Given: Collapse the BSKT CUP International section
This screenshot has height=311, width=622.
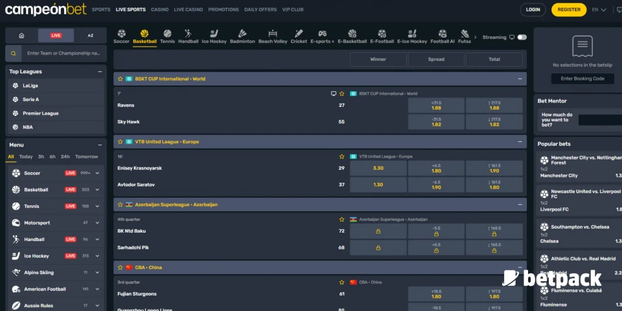Looking at the screenshot, I should (x=520, y=79).
